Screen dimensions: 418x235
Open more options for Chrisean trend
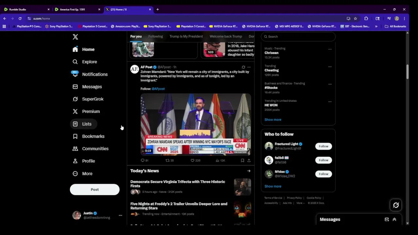[x=330, y=49]
